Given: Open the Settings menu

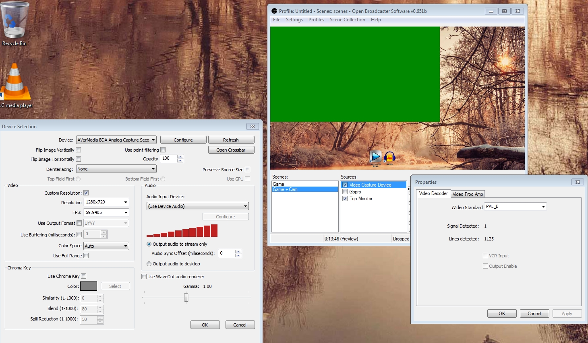Looking at the screenshot, I should point(294,20).
